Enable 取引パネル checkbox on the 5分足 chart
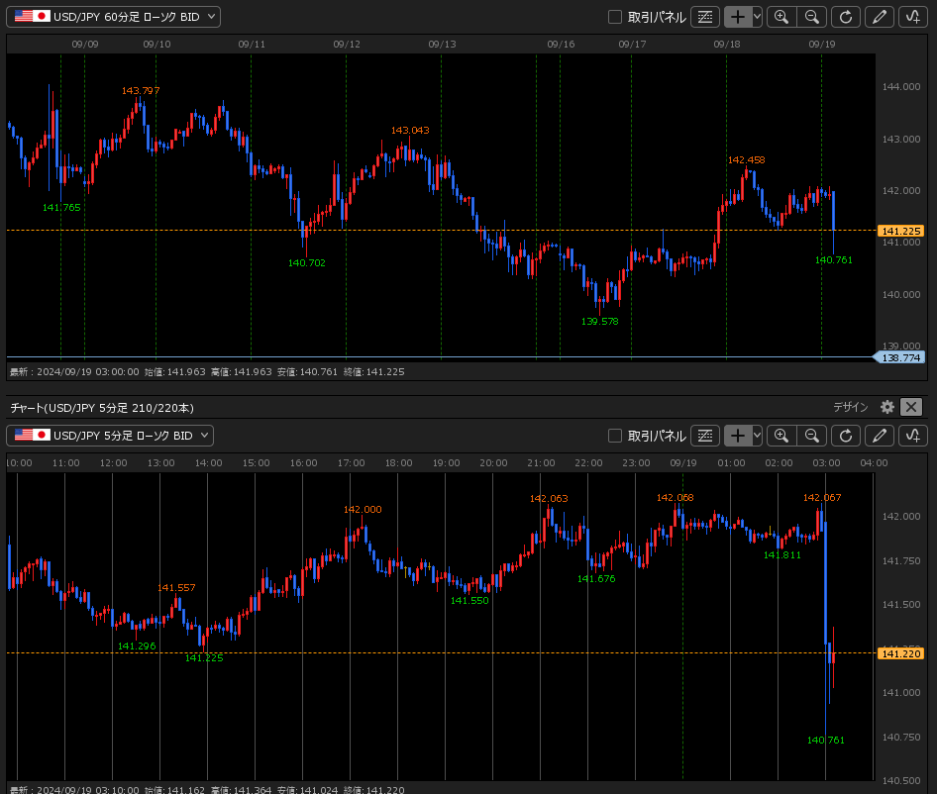This screenshot has width=937, height=794. coord(615,437)
